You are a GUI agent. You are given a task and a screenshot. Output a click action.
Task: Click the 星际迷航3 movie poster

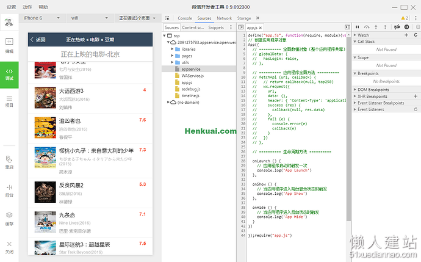coord(45,248)
